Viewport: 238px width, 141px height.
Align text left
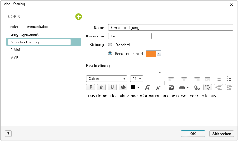(x=171, y=79)
